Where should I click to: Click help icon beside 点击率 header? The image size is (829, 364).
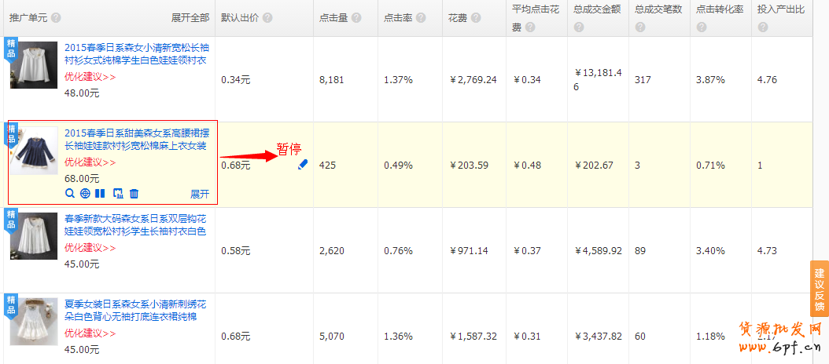point(421,18)
